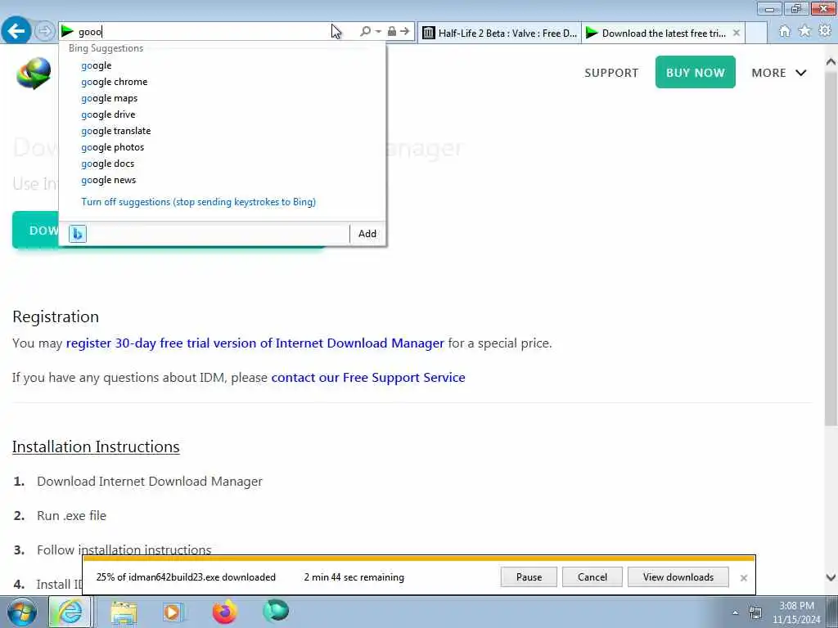Click 'Bing Suggestions' header text

pyautogui.click(x=106, y=48)
